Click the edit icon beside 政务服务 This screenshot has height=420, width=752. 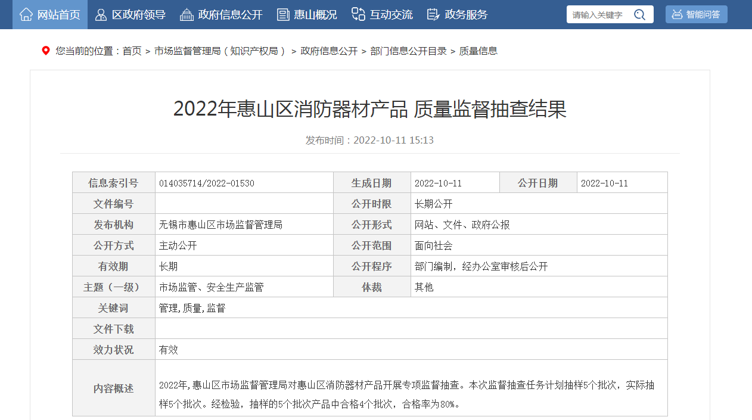pyautogui.click(x=433, y=14)
